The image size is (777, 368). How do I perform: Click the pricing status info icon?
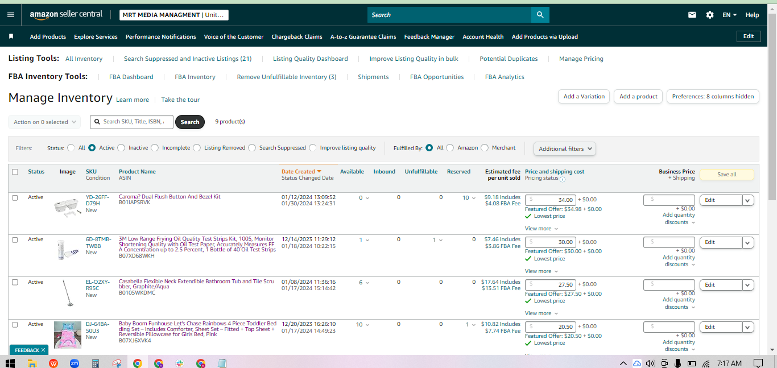(563, 179)
